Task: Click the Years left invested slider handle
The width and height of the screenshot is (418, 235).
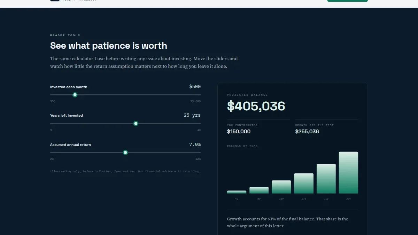Action: click(x=136, y=124)
